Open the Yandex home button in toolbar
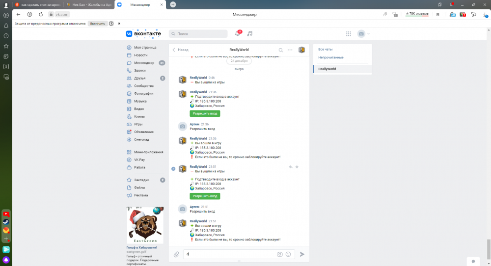This screenshot has width=491, height=266. coord(29,14)
